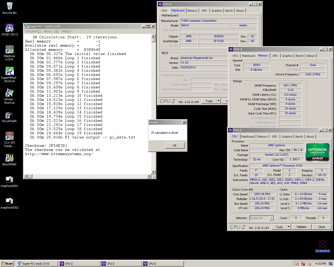Click the DRAM Frequency 667.1 MHz value

pos(290,85)
